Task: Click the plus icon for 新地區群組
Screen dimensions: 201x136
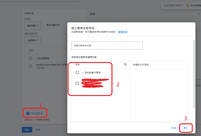Action: [x=28, y=113]
